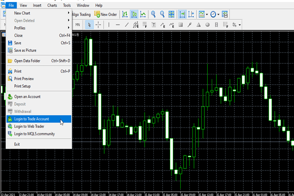
Task: Select the MN monthly timeframe button
Action: click(77, 24)
